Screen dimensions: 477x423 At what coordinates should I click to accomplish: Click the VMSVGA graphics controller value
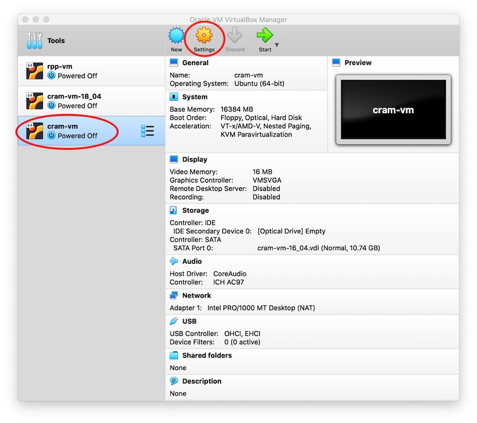coord(267,180)
